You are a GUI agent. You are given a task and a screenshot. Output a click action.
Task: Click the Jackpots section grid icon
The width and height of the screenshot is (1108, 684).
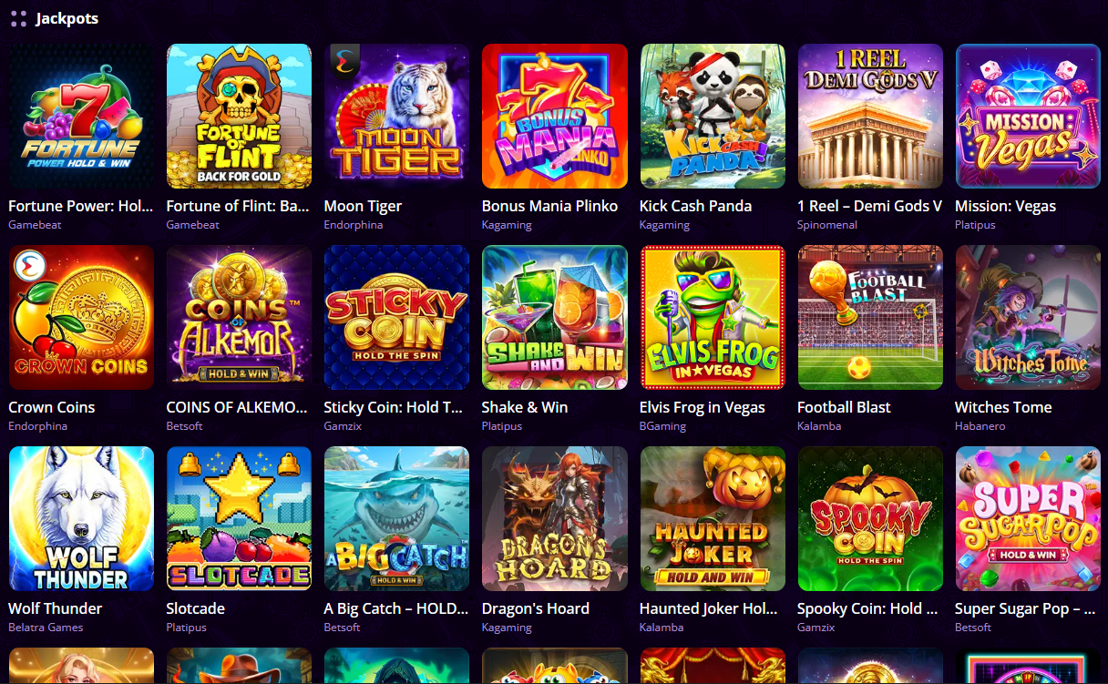pyautogui.click(x=18, y=18)
